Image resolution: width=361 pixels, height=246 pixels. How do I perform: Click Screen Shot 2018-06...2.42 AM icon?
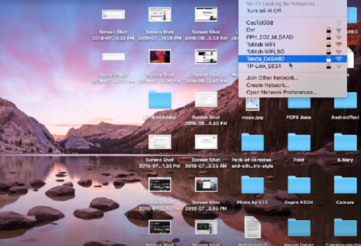pyautogui.click(x=206, y=57)
